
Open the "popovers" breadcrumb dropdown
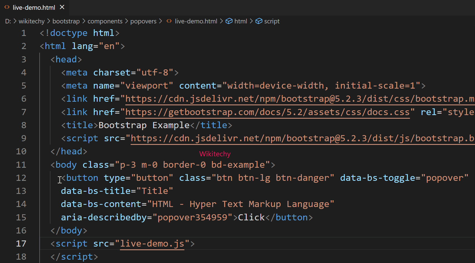(x=143, y=21)
